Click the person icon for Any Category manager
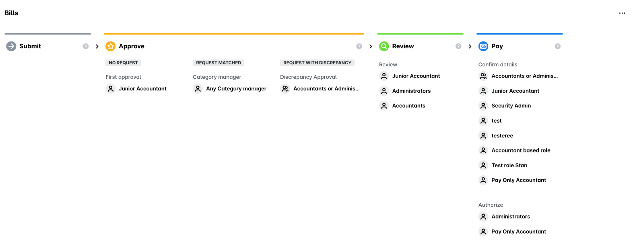 click(x=198, y=88)
